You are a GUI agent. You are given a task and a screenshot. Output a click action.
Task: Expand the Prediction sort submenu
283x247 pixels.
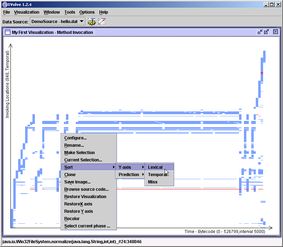tap(130, 175)
